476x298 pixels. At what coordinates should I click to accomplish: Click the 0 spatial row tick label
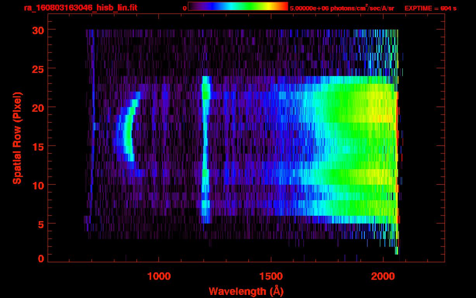pos(41,258)
